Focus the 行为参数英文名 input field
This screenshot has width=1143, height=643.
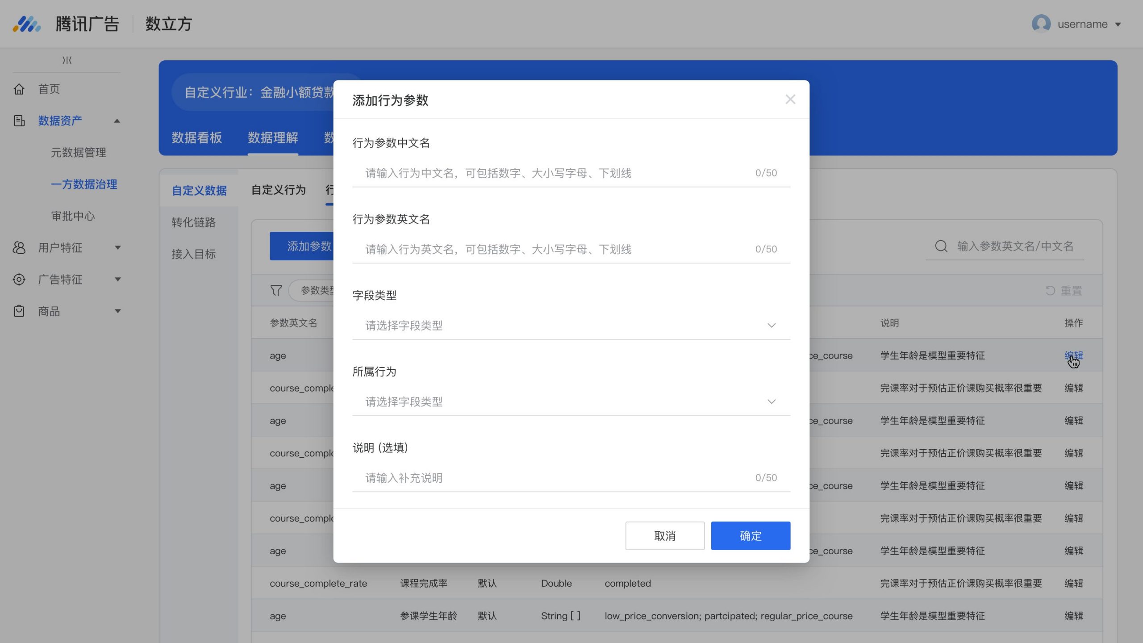pos(571,250)
